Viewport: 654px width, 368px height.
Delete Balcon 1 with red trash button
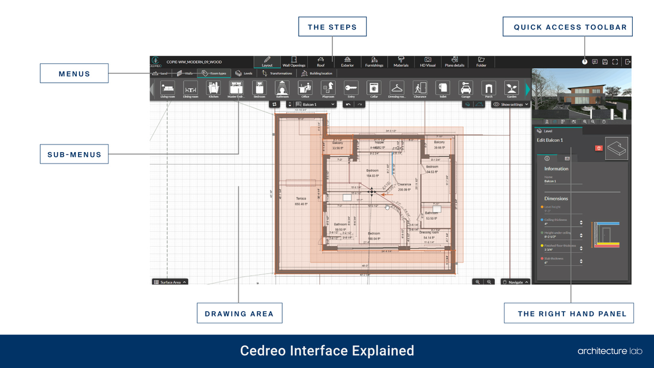click(x=599, y=148)
